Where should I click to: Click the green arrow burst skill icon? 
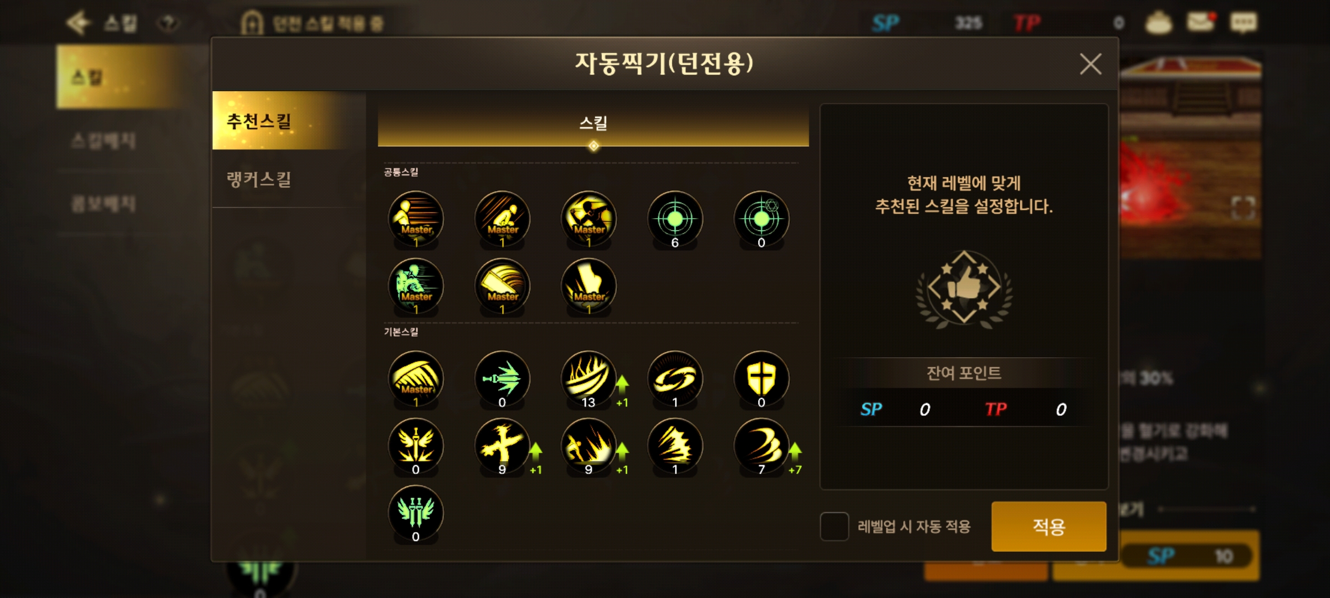(x=502, y=379)
